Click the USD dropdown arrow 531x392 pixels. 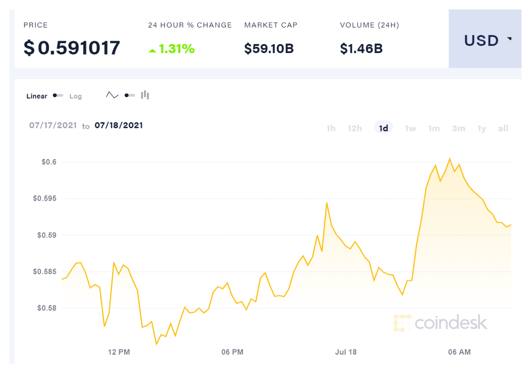point(510,39)
